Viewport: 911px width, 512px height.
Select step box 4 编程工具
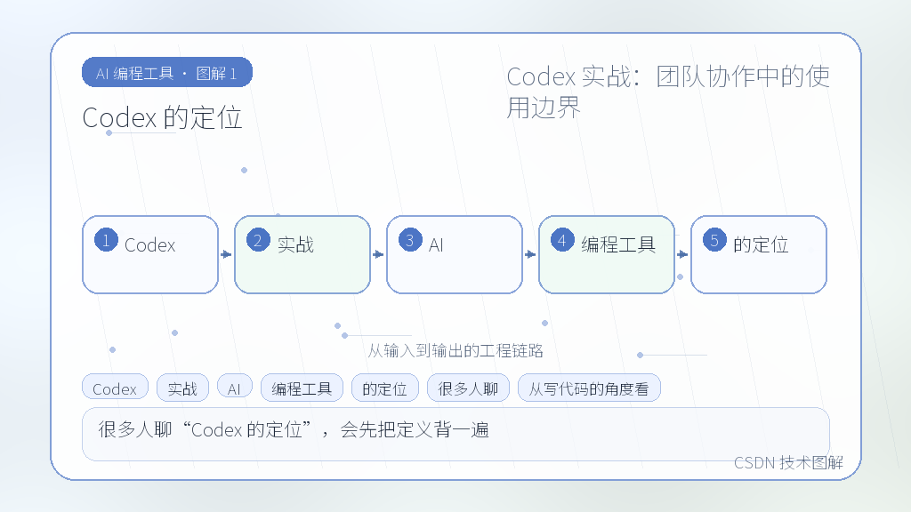click(x=607, y=254)
